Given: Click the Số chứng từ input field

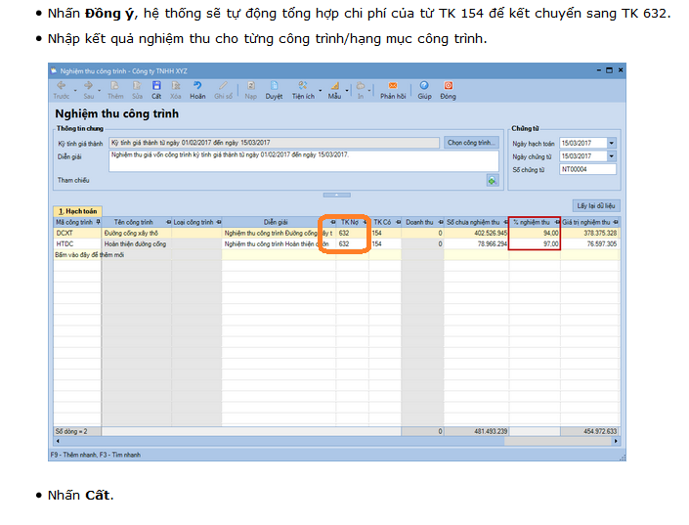Looking at the screenshot, I should pyautogui.click(x=586, y=169).
